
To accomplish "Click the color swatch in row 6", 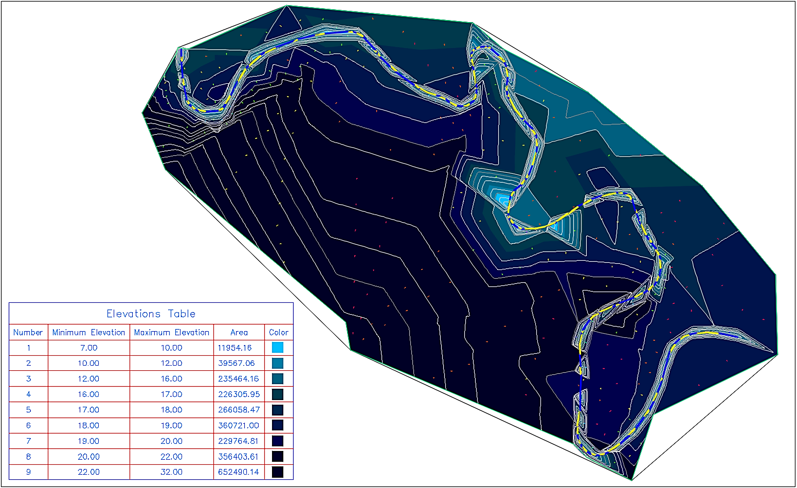I will click(x=278, y=425).
